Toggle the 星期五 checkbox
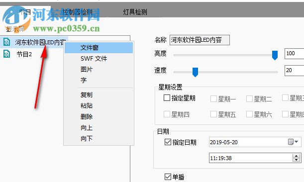 tap(213, 114)
